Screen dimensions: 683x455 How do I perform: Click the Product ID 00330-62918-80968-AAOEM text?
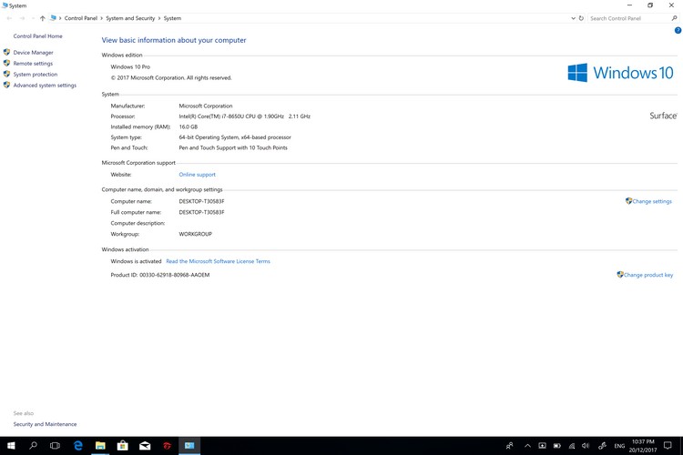click(160, 275)
